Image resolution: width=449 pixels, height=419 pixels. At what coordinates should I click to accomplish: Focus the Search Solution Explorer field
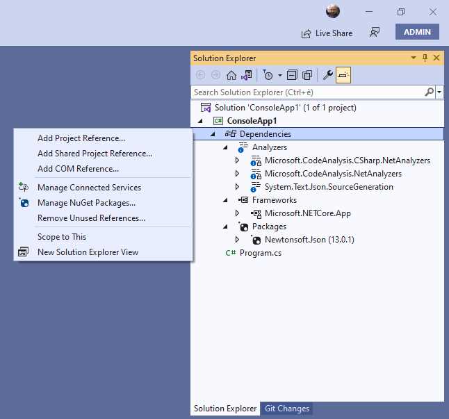(x=307, y=92)
